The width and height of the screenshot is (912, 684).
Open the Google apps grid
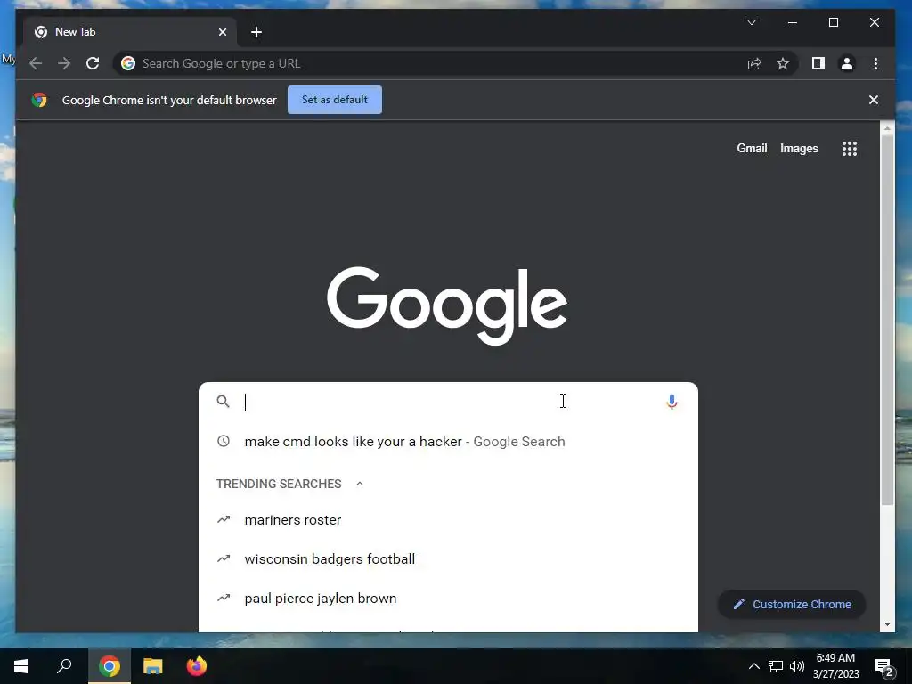click(850, 149)
